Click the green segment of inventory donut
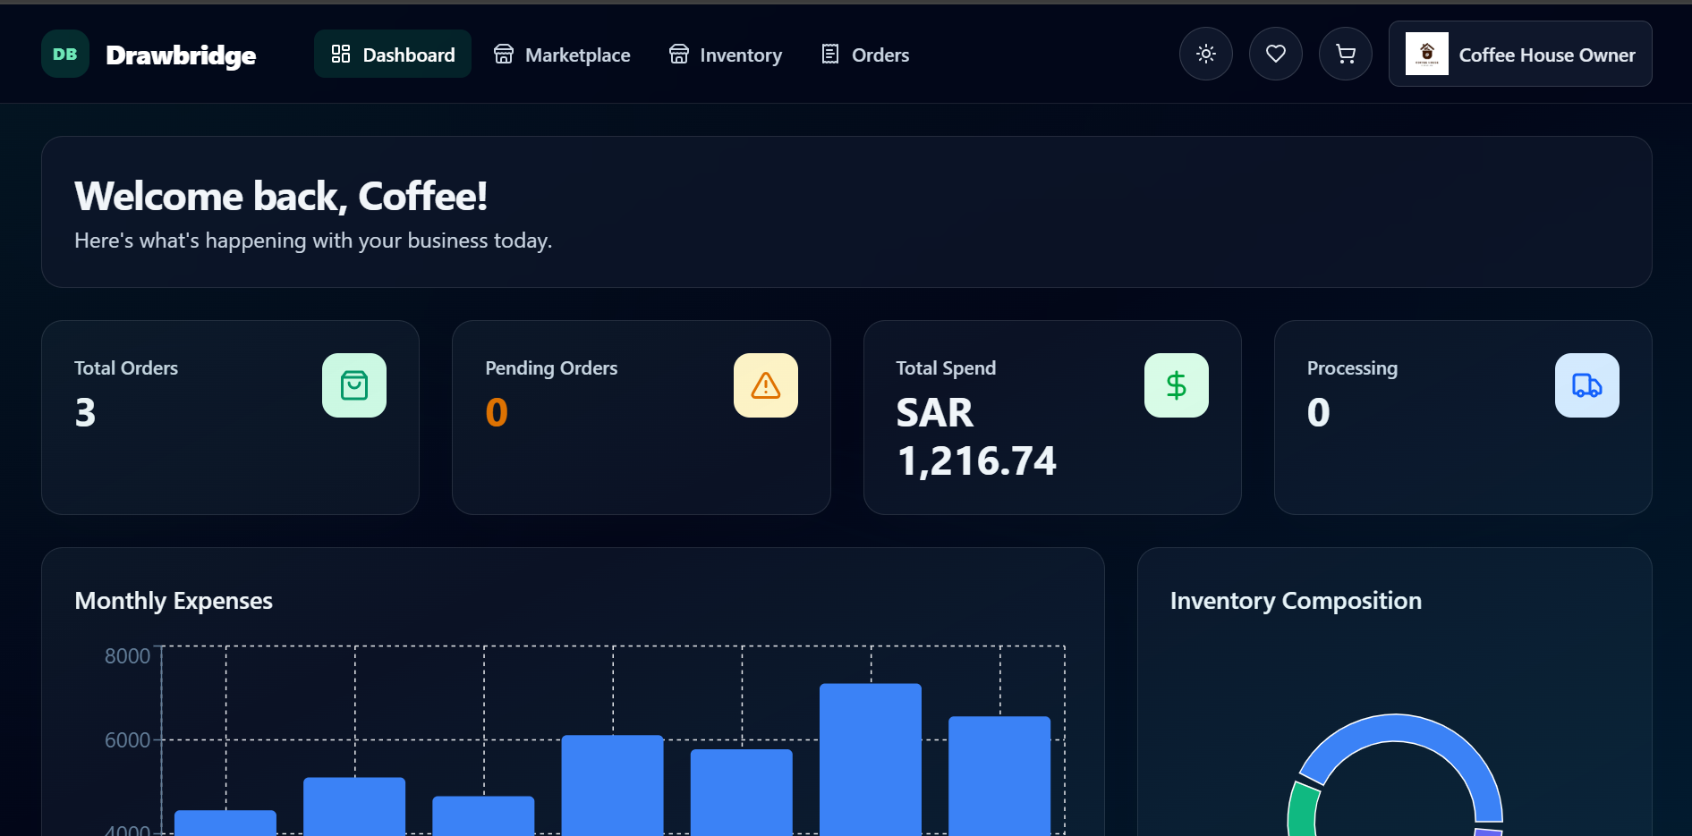The height and width of the screenshot is (836, 1692). pos(1301,809)
